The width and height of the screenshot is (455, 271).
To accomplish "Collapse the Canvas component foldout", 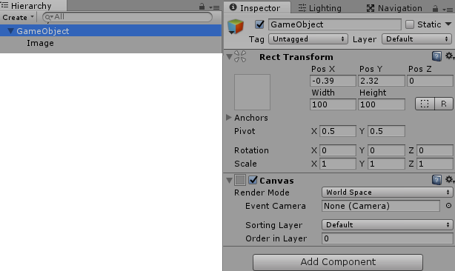I will (x=229, y=180).
